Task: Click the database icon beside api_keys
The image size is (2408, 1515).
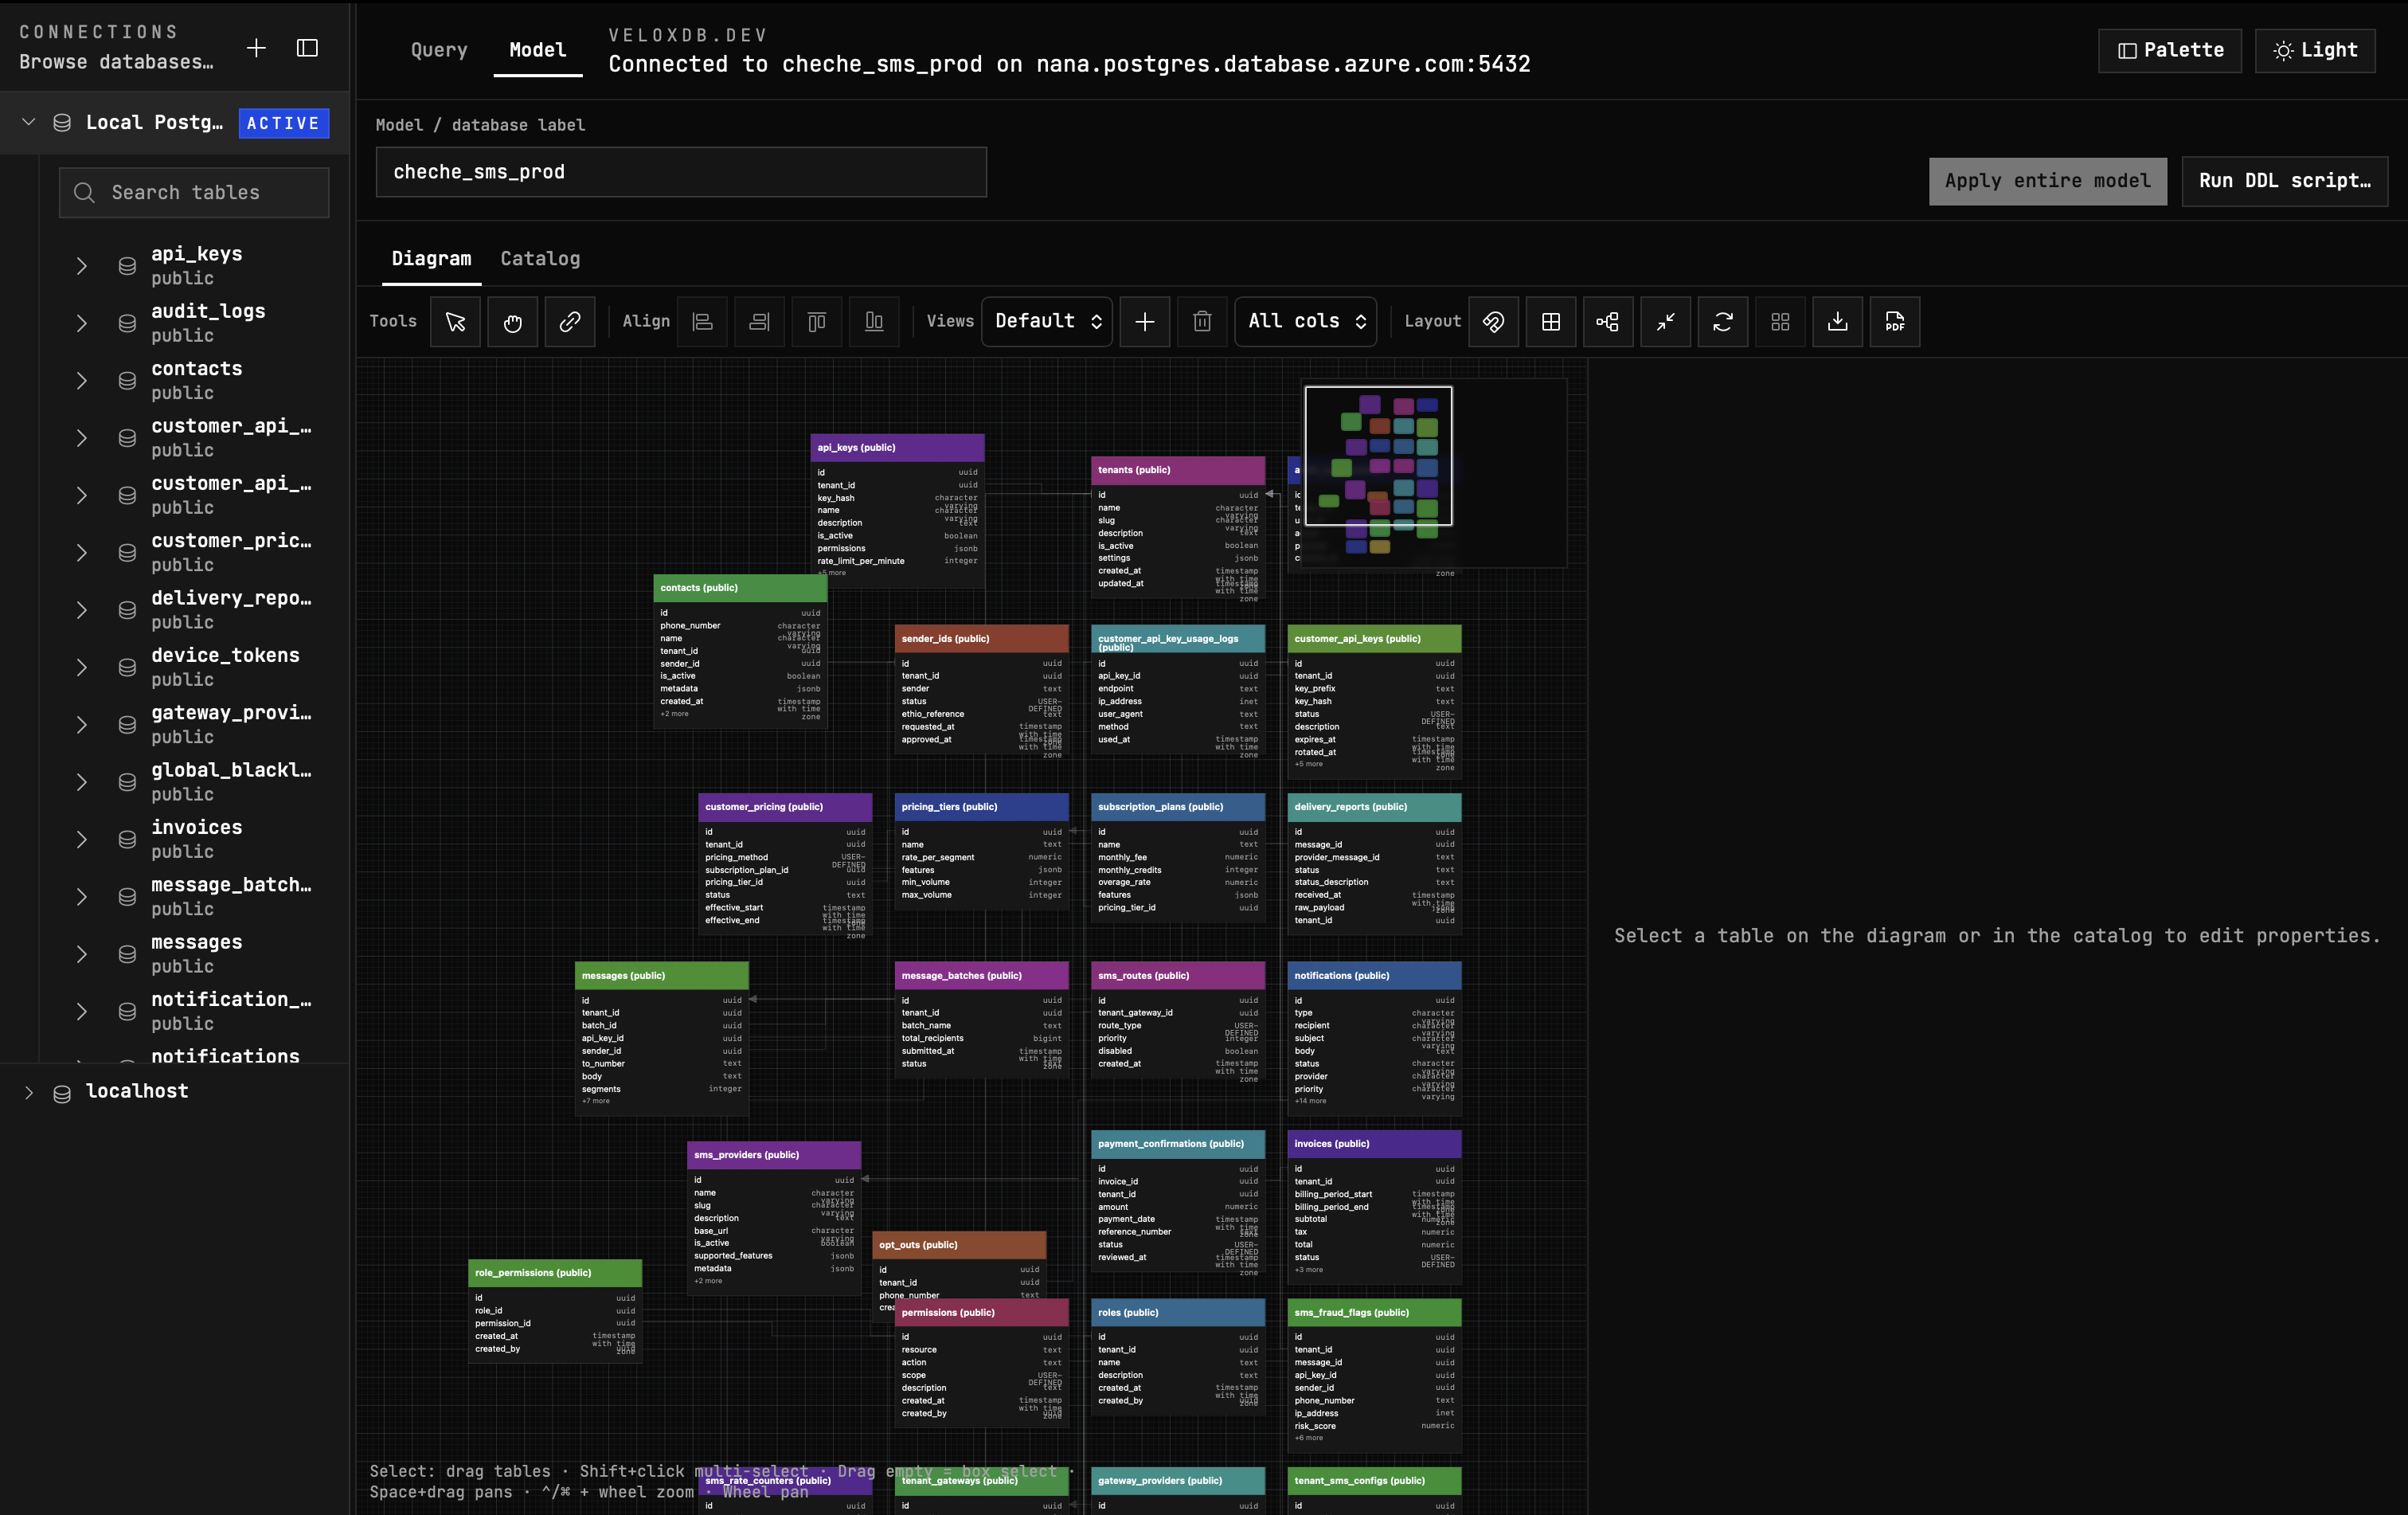Action: [x=127, y=266]
